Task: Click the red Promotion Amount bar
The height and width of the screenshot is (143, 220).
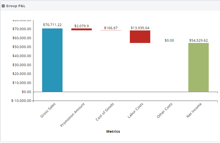Action: point(81,29)
